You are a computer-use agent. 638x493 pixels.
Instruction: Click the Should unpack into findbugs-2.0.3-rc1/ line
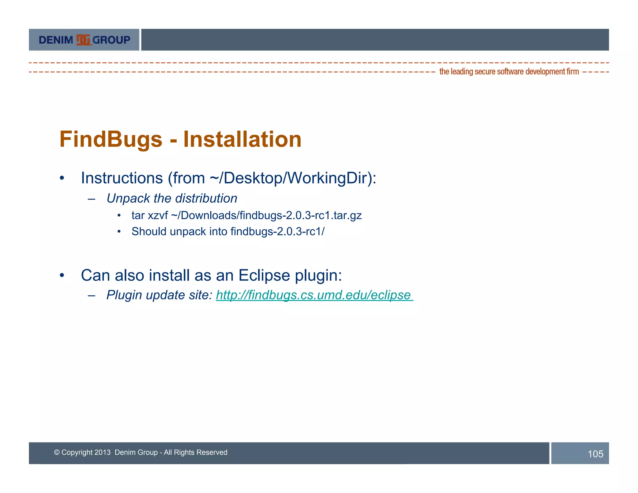228,232
